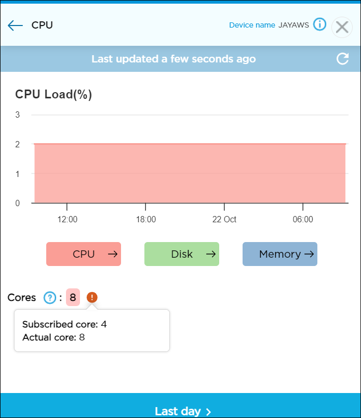Tap the info icon beside JAYAWS
This screenshot has height=418, width=361.
point(320,24)
